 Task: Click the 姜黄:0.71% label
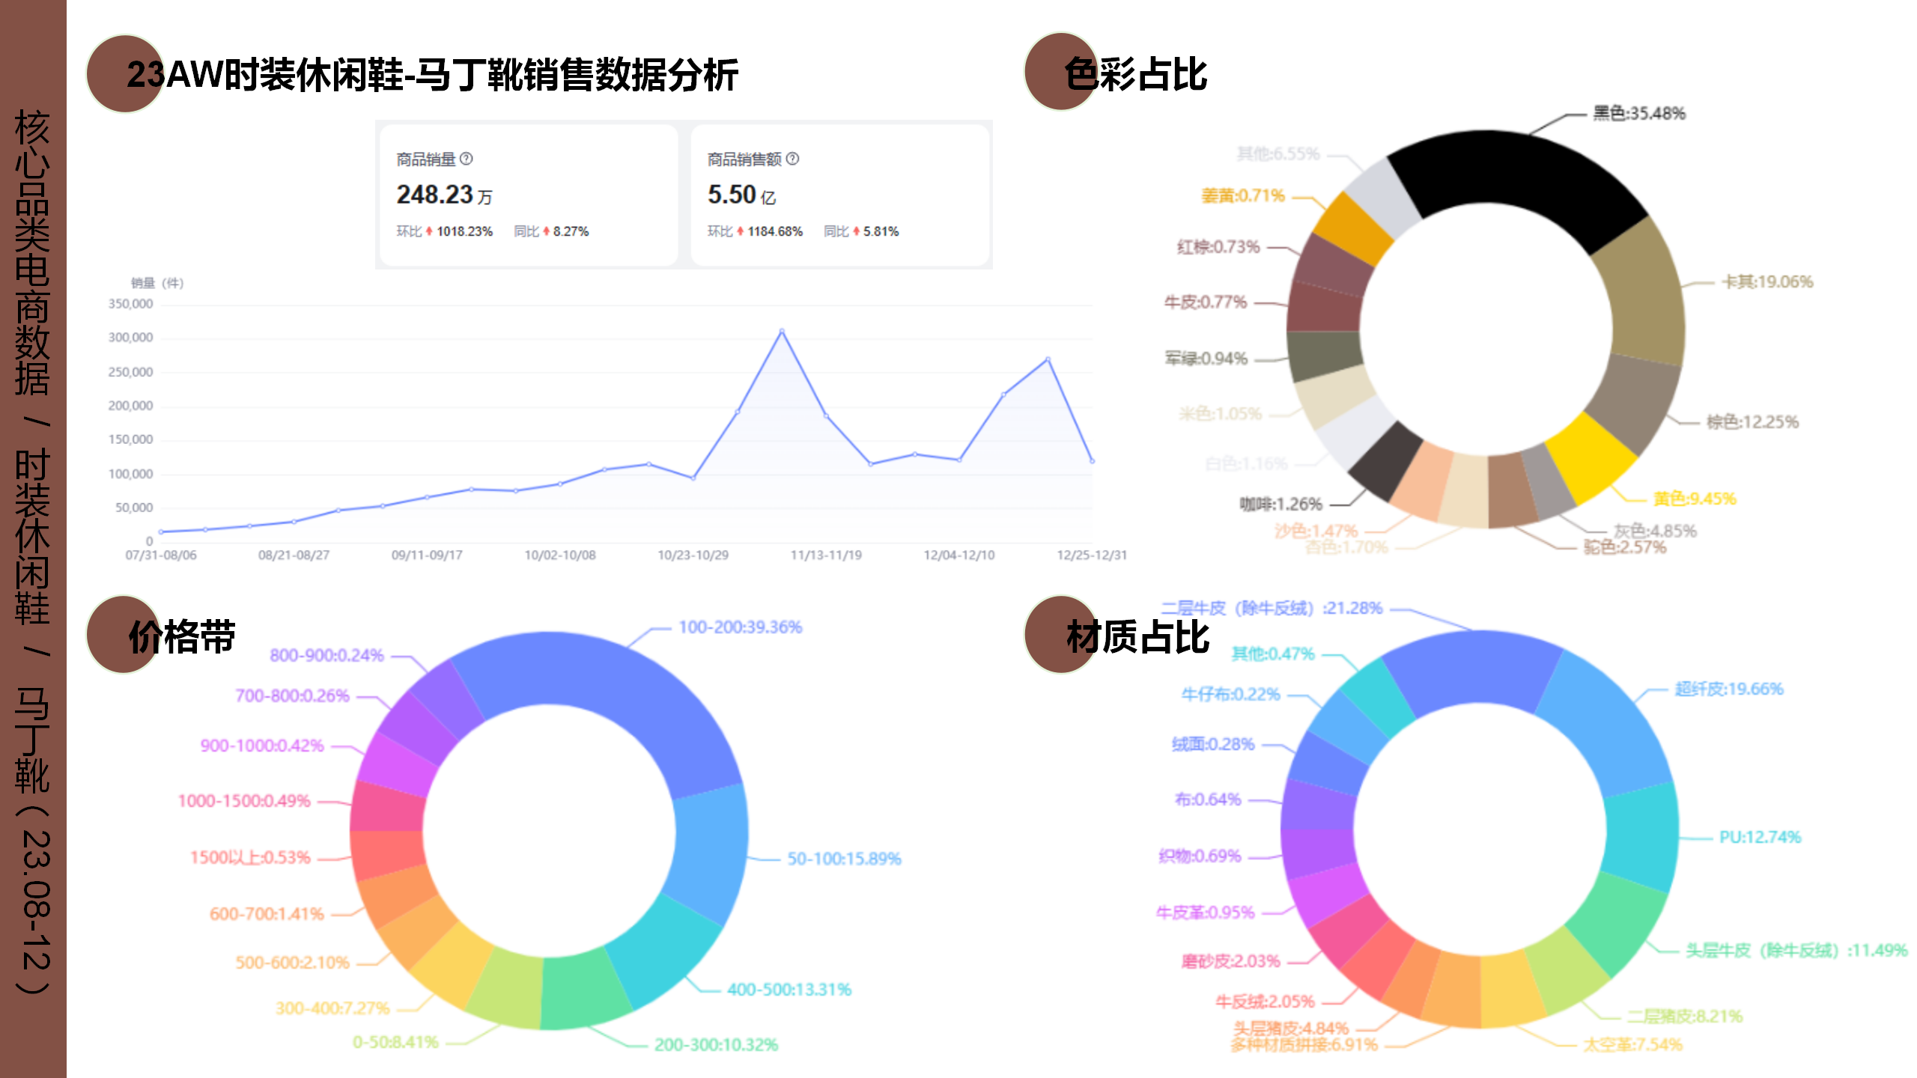pos(1243,196)
